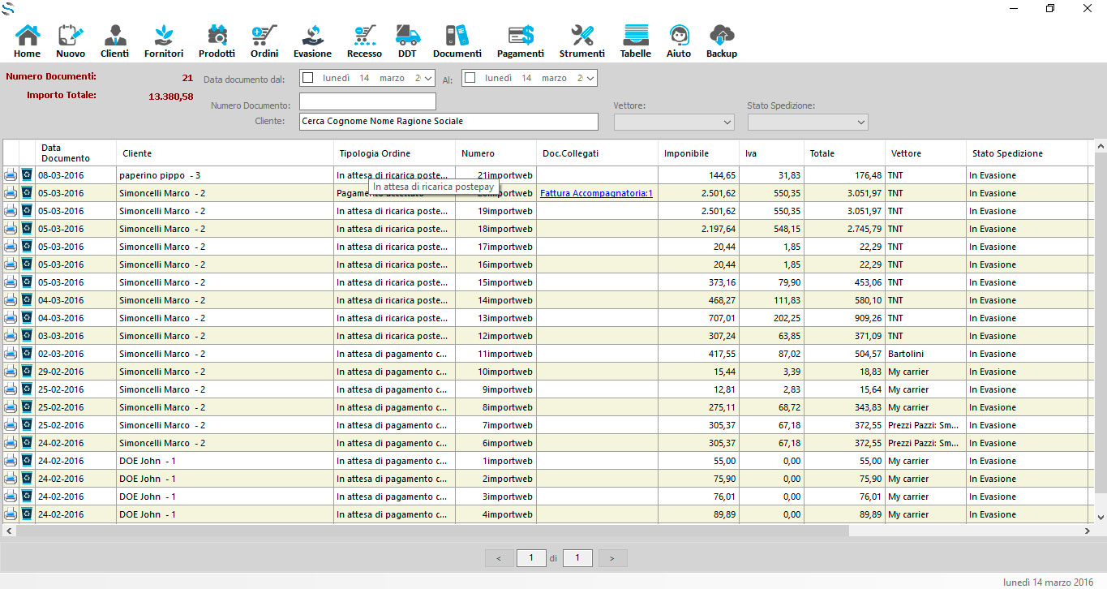Select 'Prezzi Pazzi' vettore in 7importweb row

[925, 425]
